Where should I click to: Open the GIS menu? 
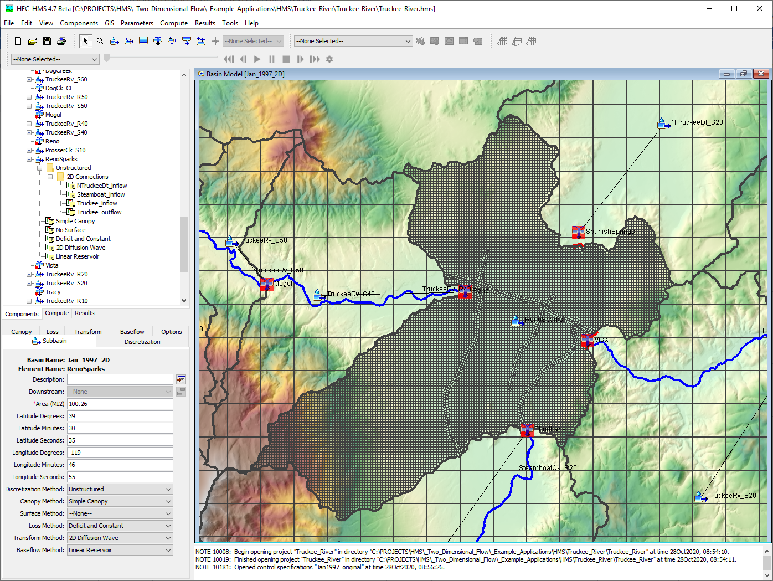(x=110, y=23)
